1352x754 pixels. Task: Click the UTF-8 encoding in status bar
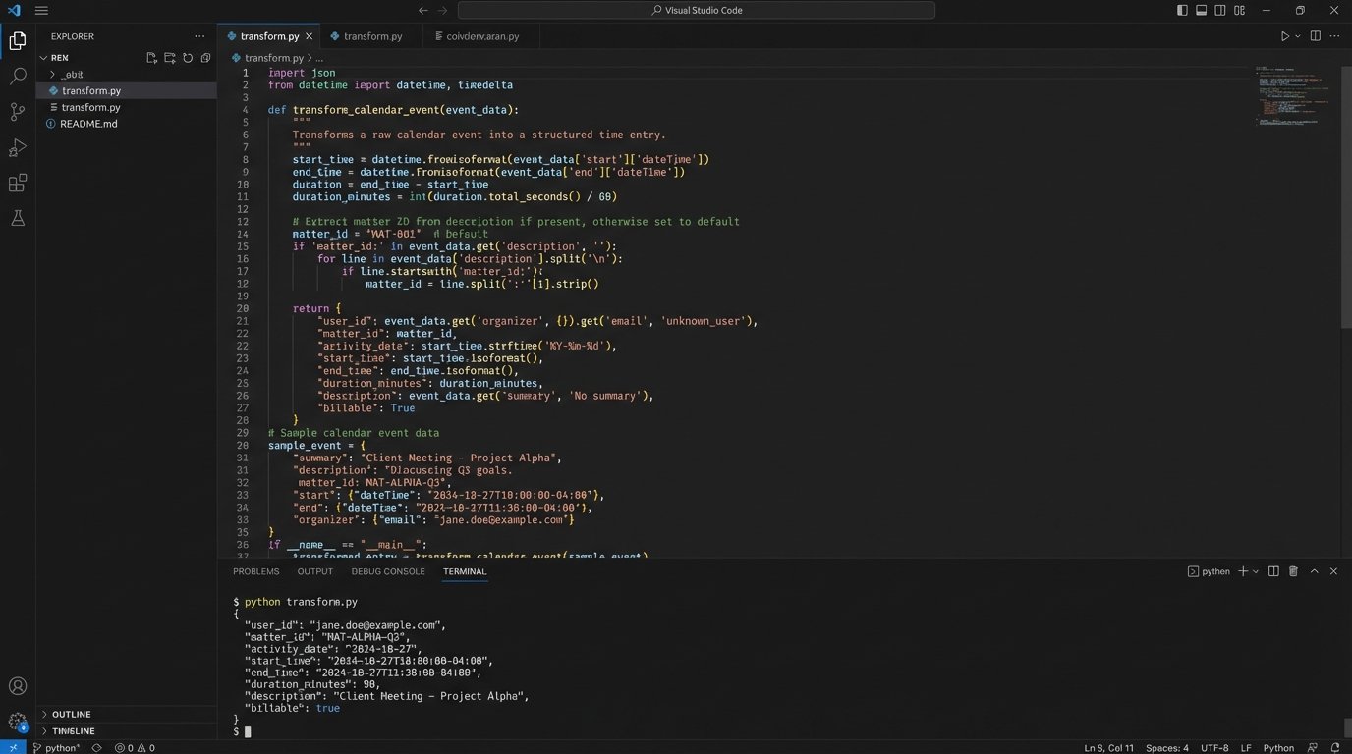1213,748
